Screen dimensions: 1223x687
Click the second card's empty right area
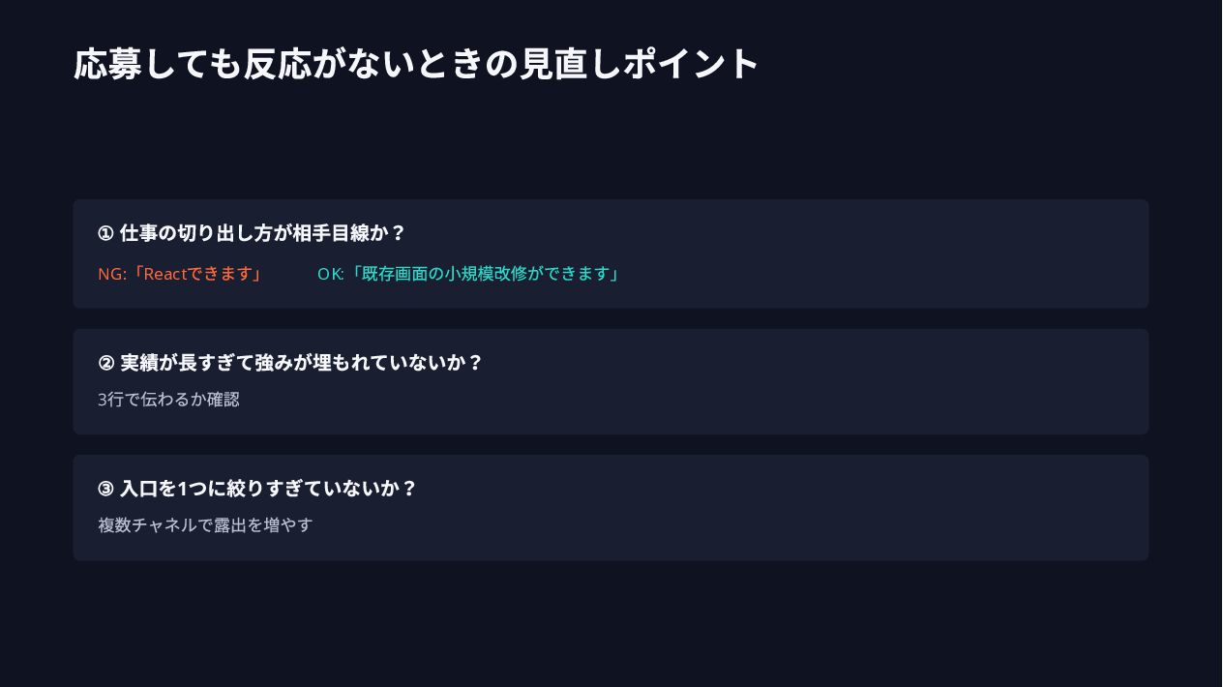[822, 381]
